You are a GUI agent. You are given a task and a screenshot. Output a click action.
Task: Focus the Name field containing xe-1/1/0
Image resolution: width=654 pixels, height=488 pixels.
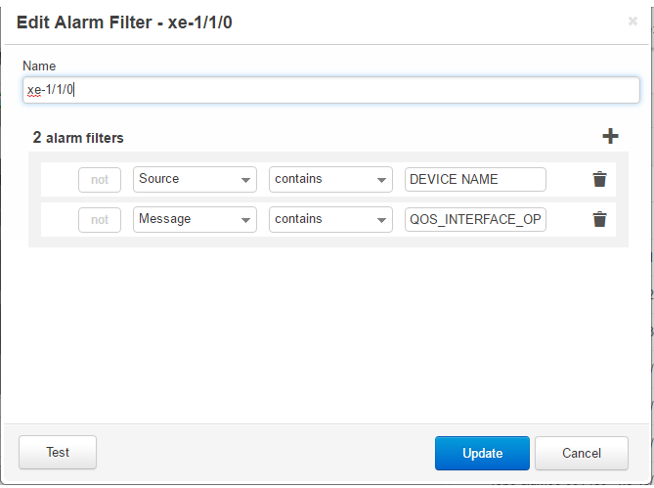(x=331, y=90)
